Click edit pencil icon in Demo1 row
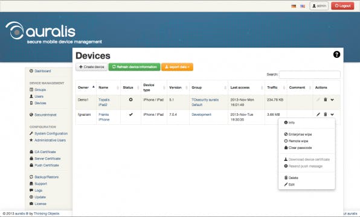360x217 pixels. pos(318,99)
